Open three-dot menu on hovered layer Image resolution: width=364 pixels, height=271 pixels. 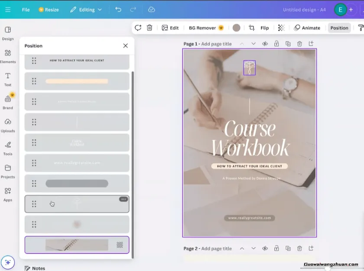(x=123, y=199)
